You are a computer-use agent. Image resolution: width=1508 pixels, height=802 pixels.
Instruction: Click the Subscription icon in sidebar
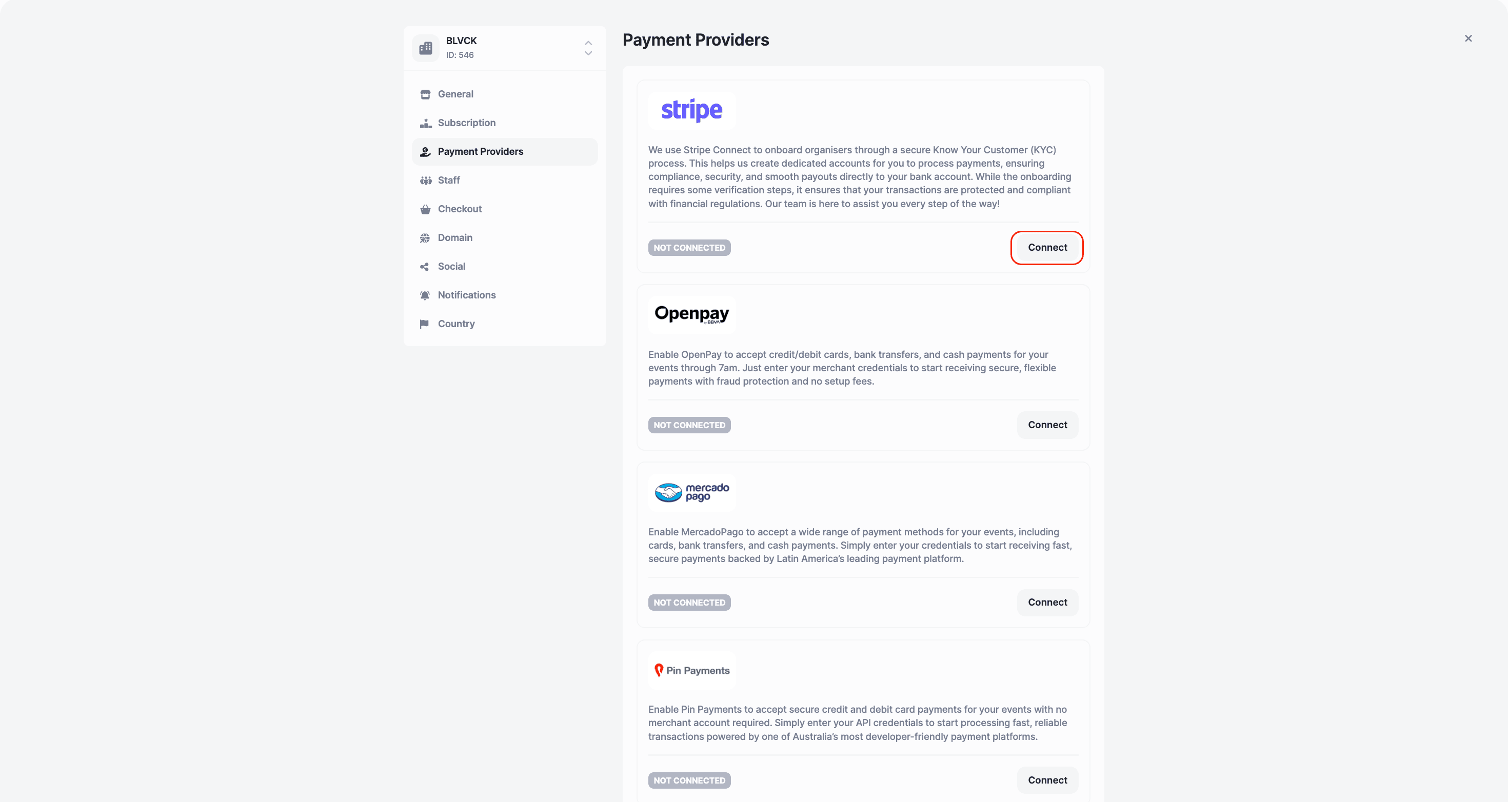click(x=425, y=123)
